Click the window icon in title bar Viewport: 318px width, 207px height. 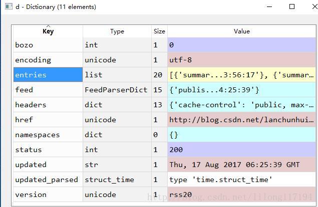pyautogui.click(x=9, y=6)
